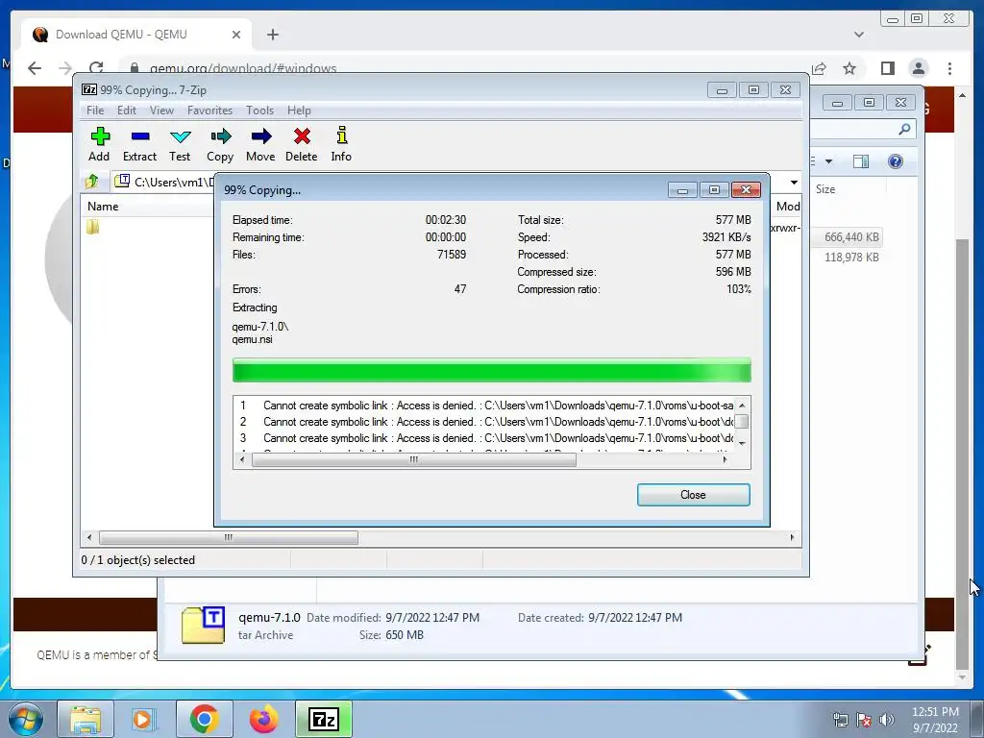Click the qemu-7.1.0 tar archive icon
Image resolution: width=984 pixels, height=738 pixels.
pos(203,626)
